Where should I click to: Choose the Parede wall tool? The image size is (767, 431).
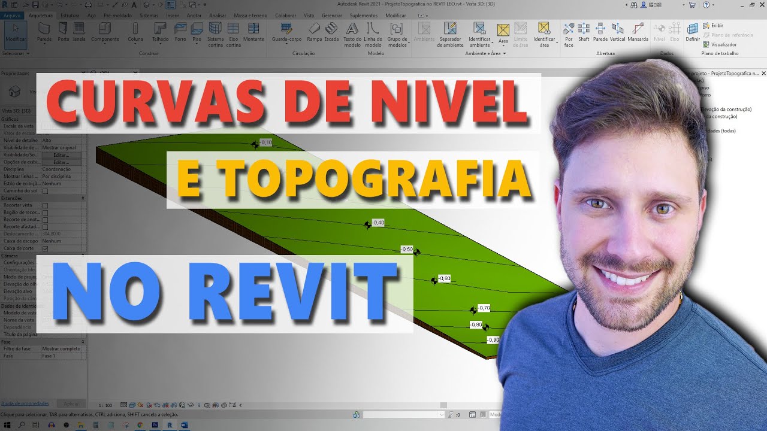pos(44,33)
